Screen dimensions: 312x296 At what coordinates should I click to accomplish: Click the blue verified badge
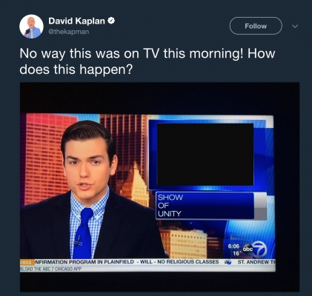111,21
